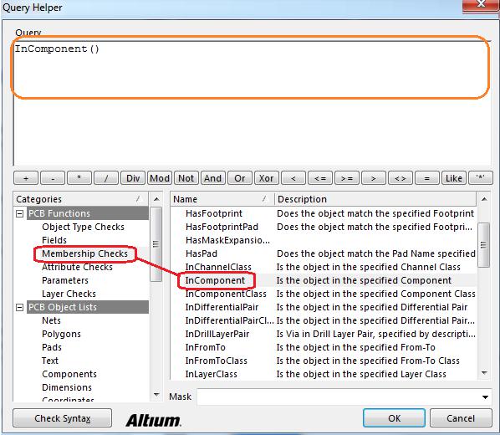This screenshot has height=435, width=500.
Task: Insert the Like operator
Action: [x=454, y=178]
